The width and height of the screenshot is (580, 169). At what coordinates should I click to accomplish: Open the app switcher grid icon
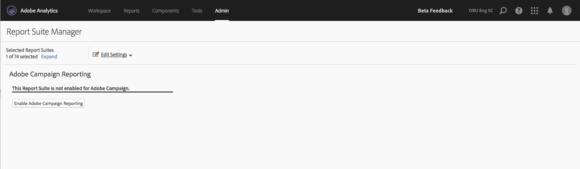tap(535, 11)
